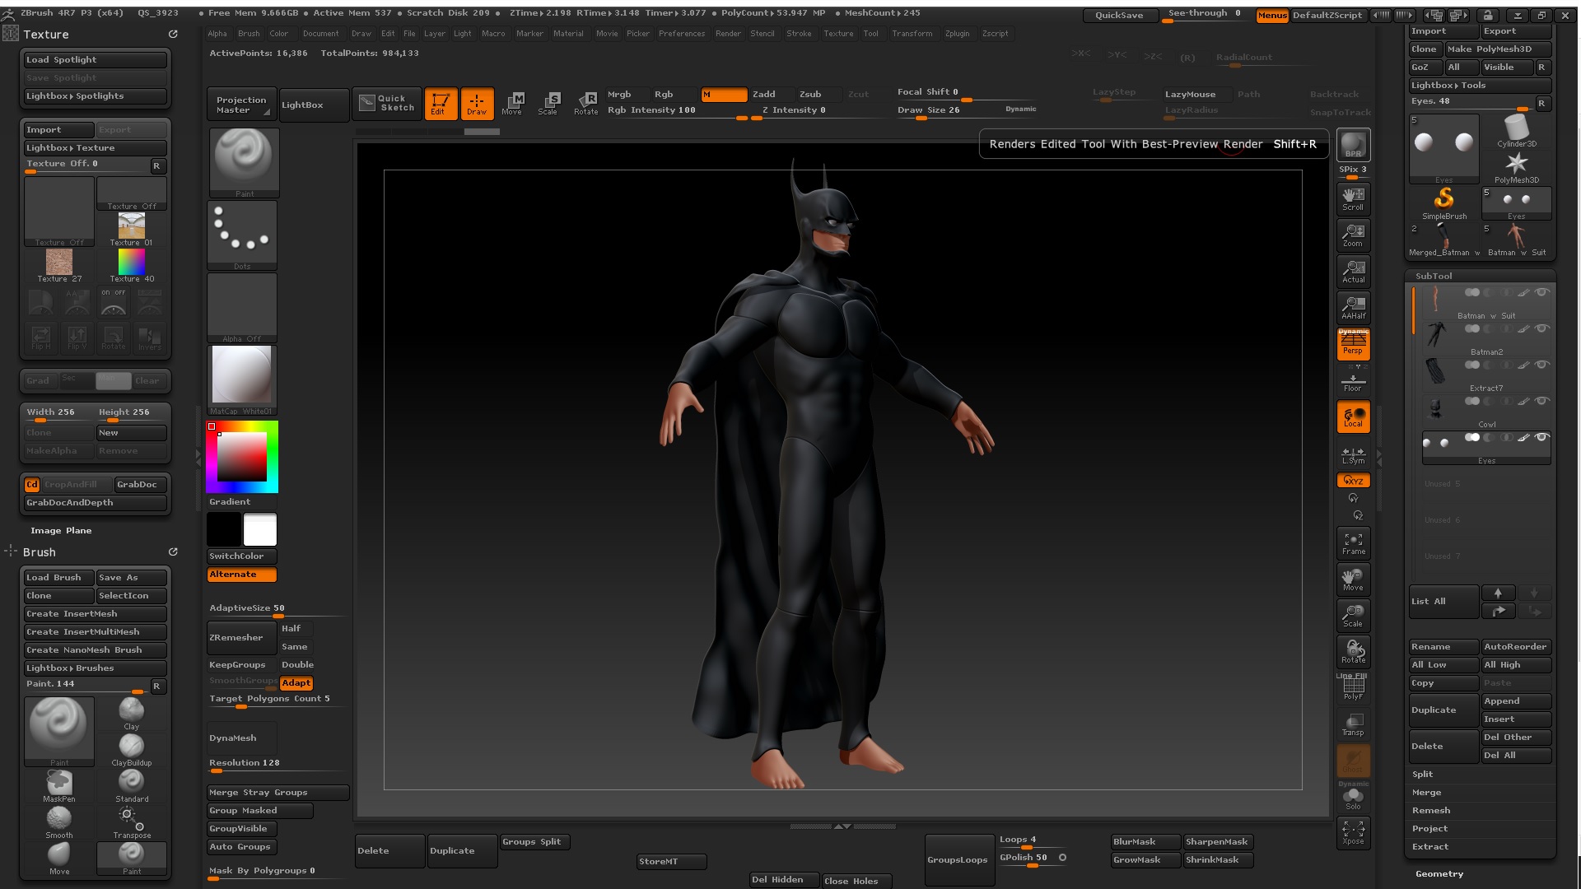
Task: Toggle the Alternate color button
Action: click(x=241, y=575)
